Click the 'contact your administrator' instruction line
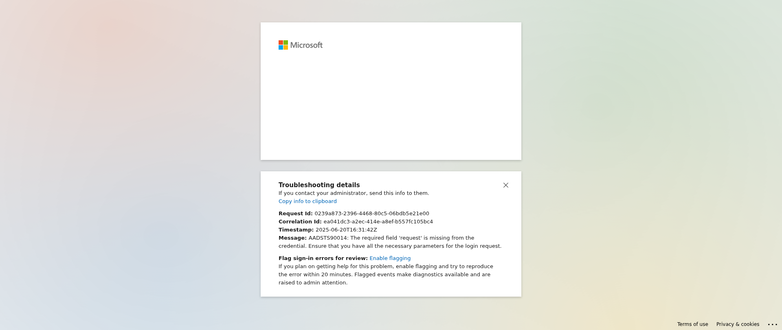The height and width of the screenshot is (330, 782). [354, 193]
